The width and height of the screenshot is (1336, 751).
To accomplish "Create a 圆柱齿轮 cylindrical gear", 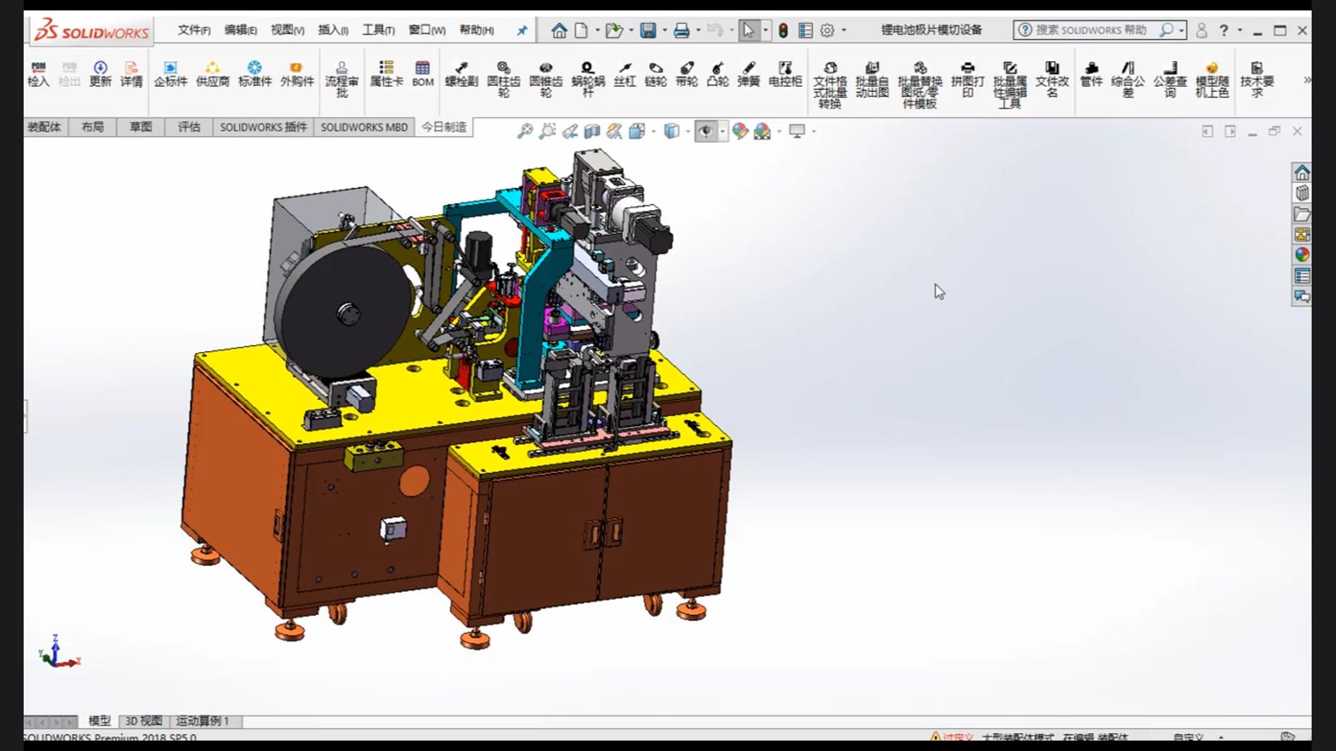I will tap(504, 79).
